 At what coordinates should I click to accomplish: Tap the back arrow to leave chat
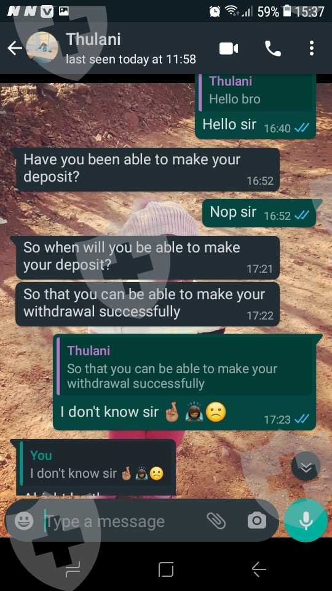point(15,48)
